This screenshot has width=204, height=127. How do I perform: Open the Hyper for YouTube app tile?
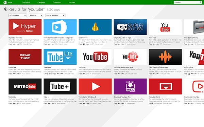pyautogui.click(x=25, y=27)
